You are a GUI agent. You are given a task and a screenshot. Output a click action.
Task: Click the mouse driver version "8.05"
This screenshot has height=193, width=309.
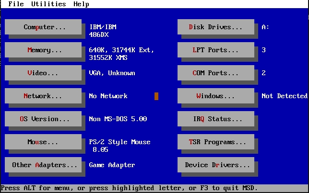(x=100, y=150)
